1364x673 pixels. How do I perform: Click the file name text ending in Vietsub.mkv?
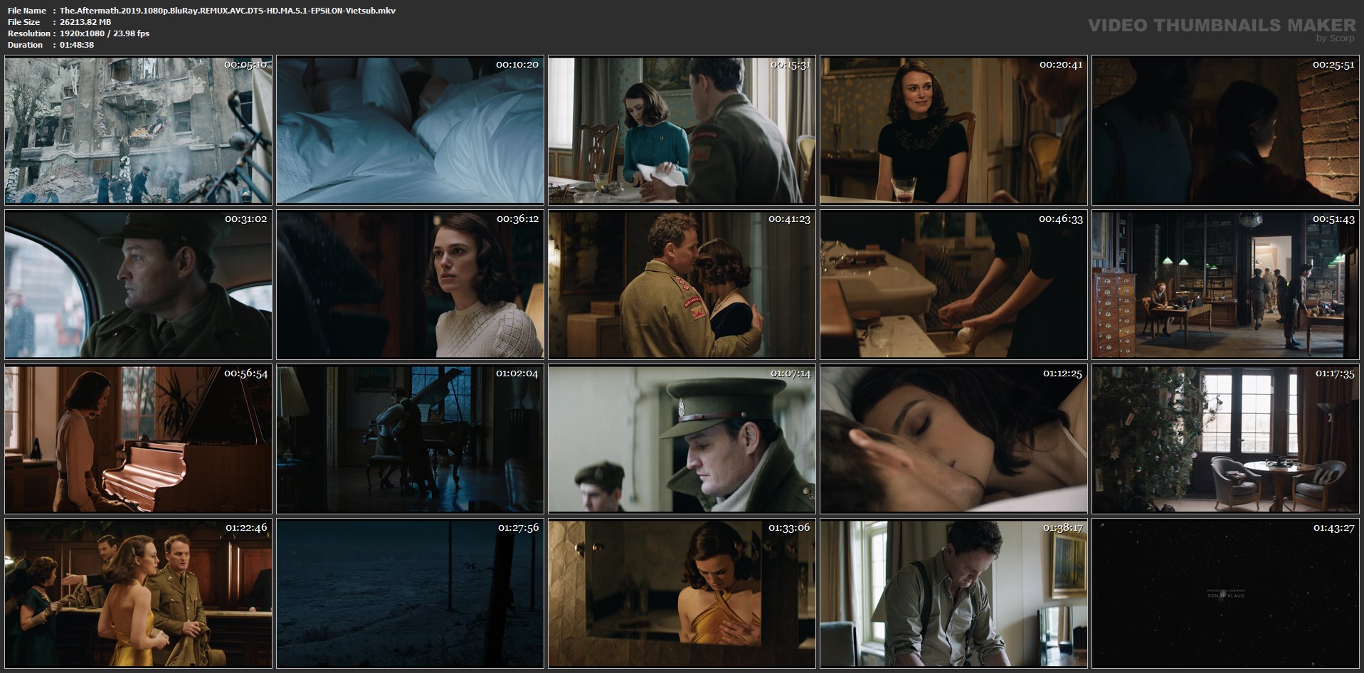[x=228, y=11]
